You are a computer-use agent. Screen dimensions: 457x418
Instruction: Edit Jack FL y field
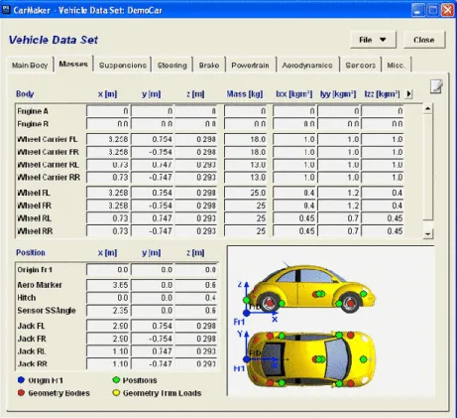[x=152, y=326]
